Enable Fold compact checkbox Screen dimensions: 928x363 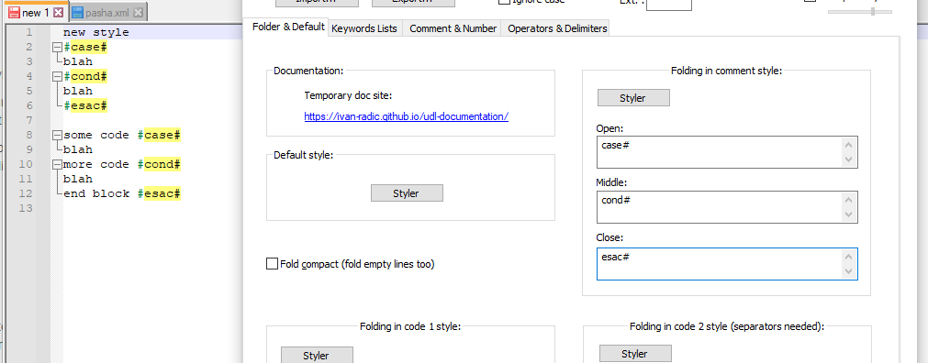(273, 264)
